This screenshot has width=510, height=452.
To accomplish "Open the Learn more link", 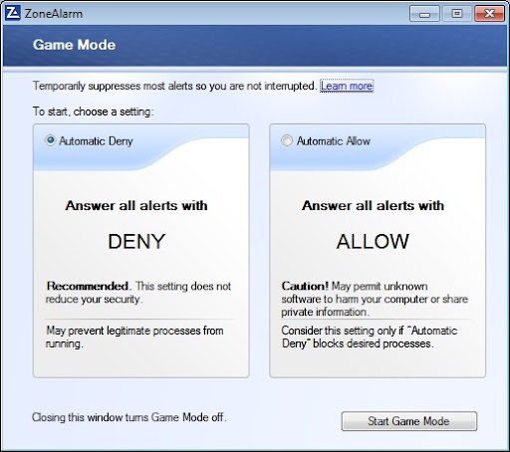I will pos(347,86).
